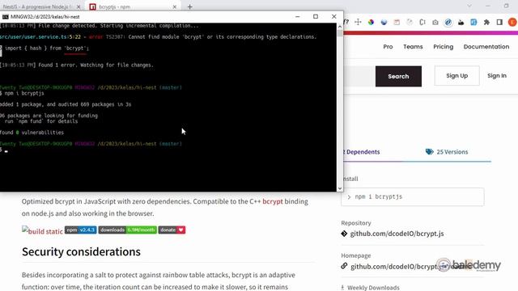Click the versions tag icon

point(429,152)
